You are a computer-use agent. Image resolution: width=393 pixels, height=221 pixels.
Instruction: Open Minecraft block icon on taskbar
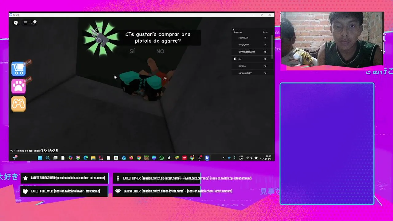tap(146, 158)
